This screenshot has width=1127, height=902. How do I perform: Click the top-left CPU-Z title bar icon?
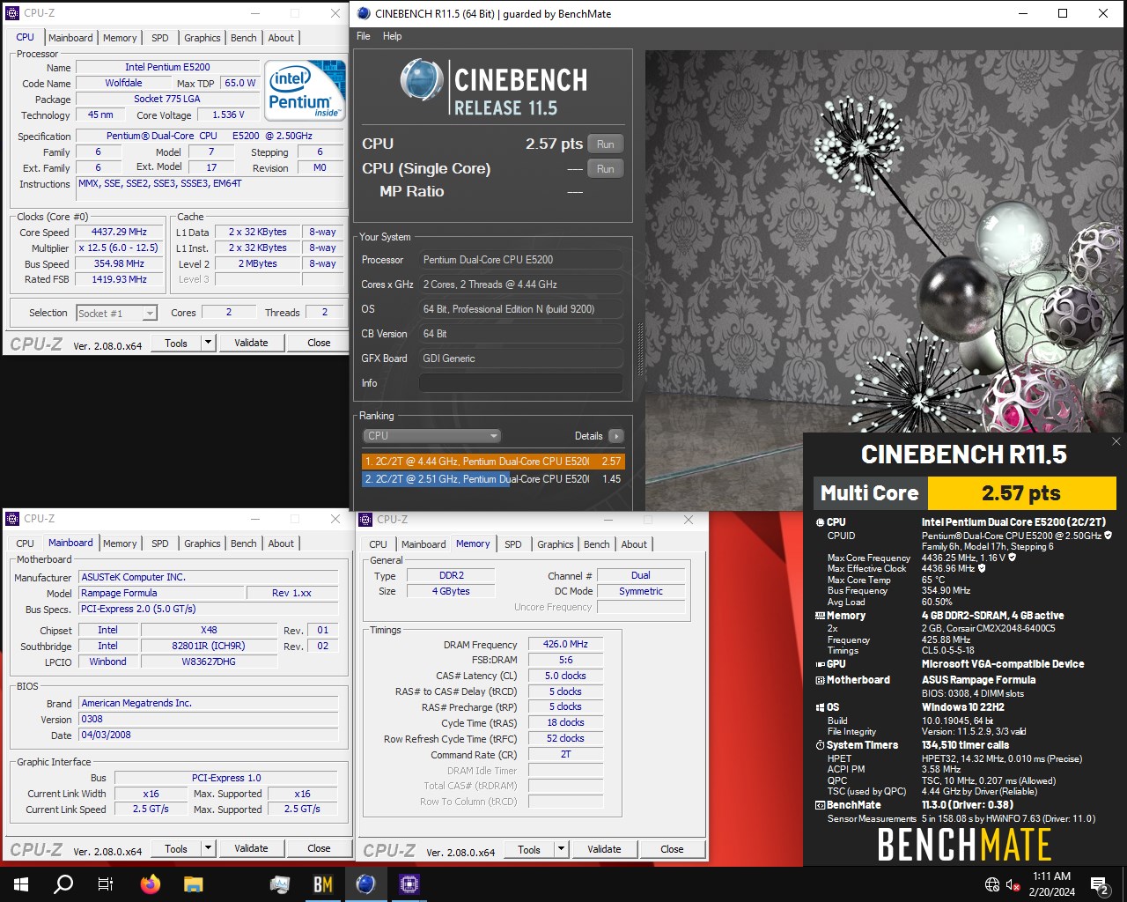[12, 13]
